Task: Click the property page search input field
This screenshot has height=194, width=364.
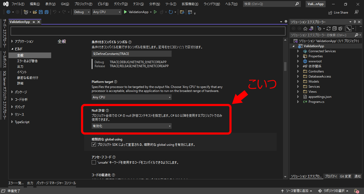Action: (x=148, y=31)
